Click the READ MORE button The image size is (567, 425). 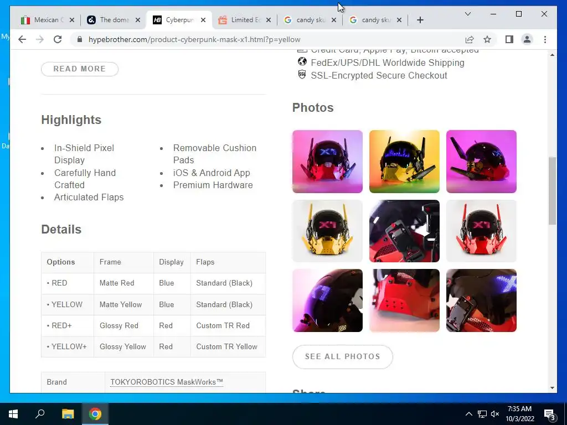point(80,69)
